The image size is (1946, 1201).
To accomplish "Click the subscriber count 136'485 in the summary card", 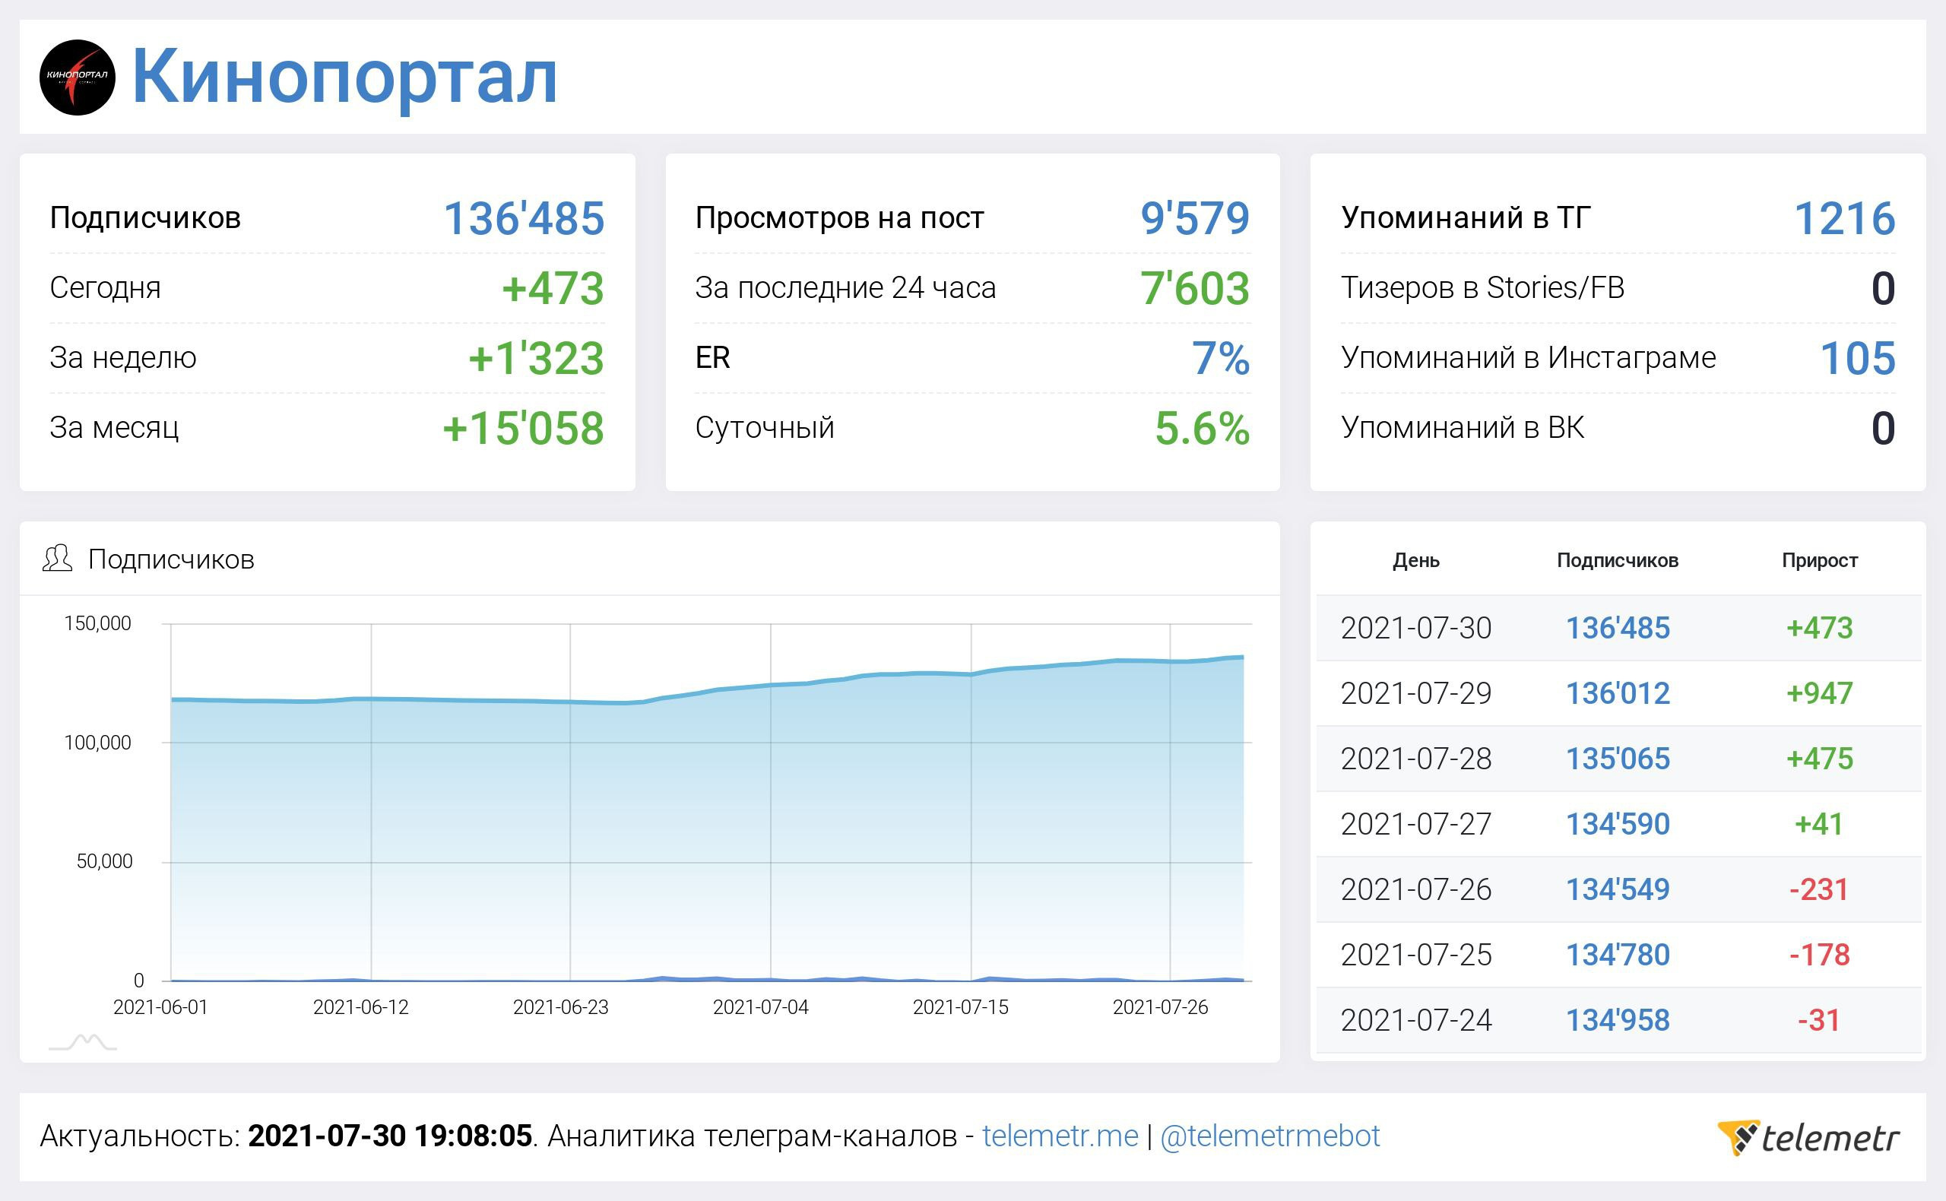I will 524,218.
